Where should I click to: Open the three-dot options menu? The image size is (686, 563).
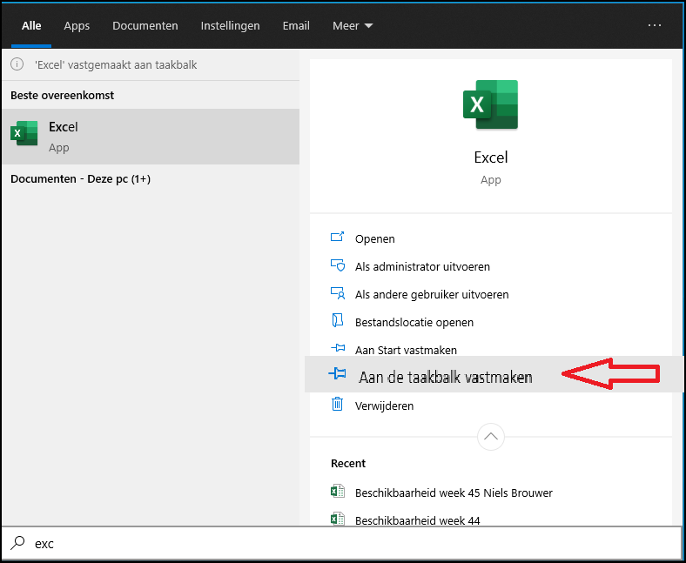(x=655, y=25)
